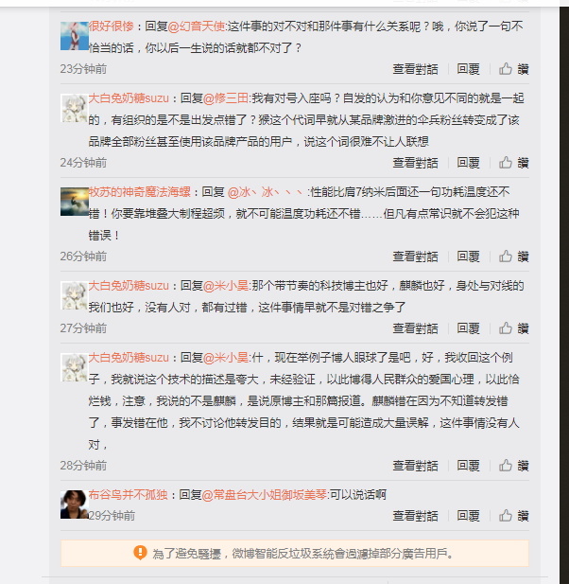
Task: Open username link 牧苏的神奇魔法海螺
Action: (x=140, y=192)
